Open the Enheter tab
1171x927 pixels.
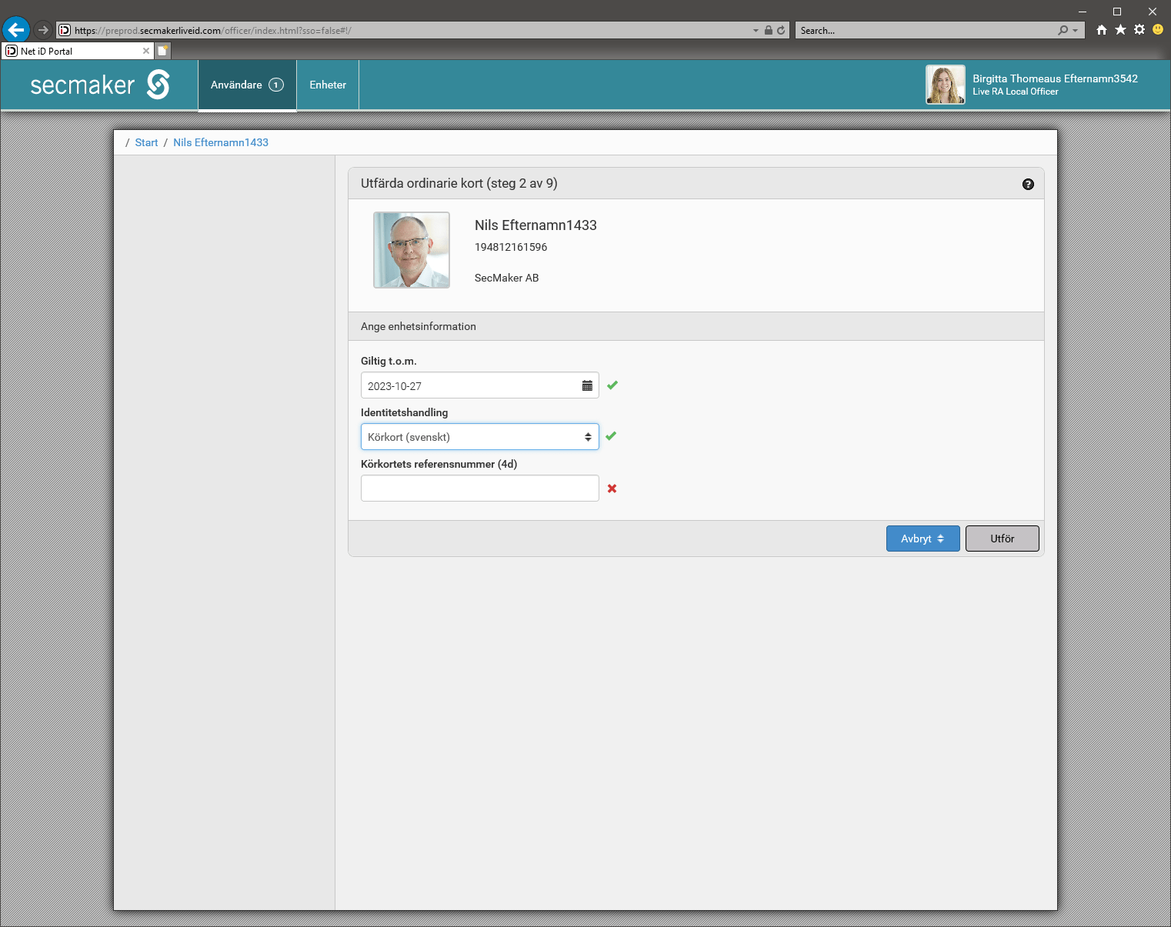328,85
